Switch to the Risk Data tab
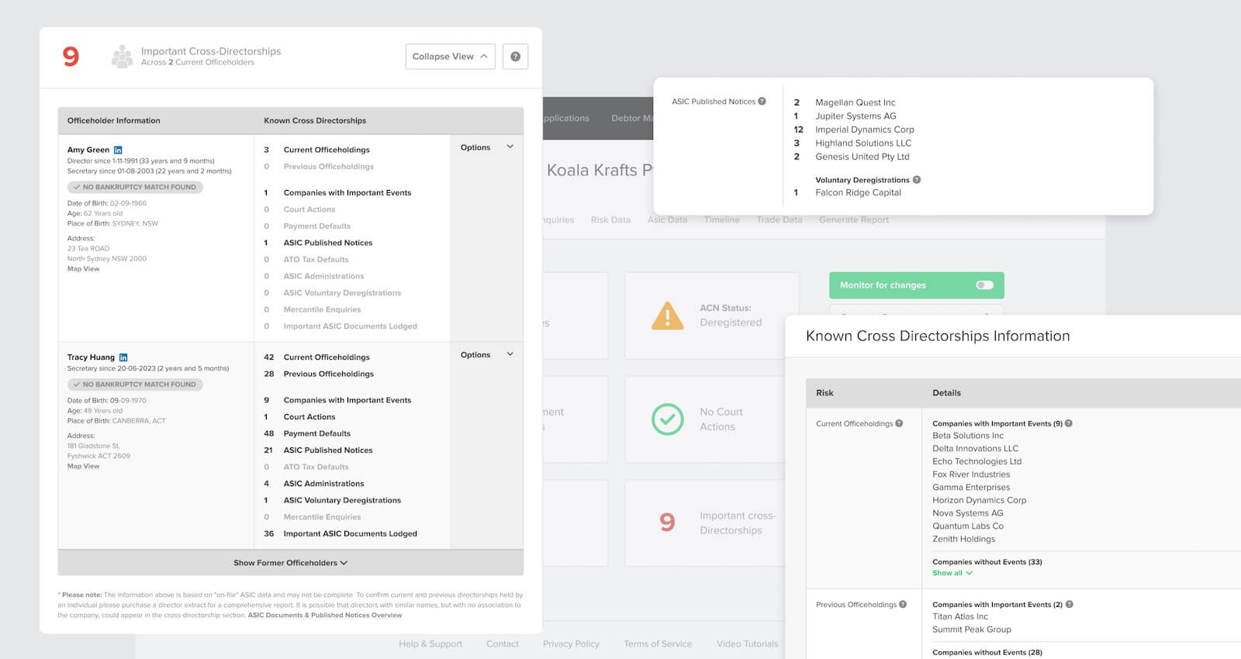Image resolution: width=1241 pixels, height=659 pixels. pyautogui.click(x=610, y=220)
